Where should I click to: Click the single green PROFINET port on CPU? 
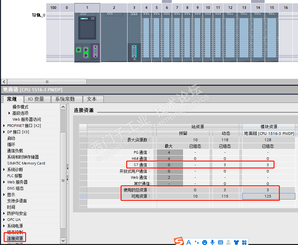pos(79,50)
